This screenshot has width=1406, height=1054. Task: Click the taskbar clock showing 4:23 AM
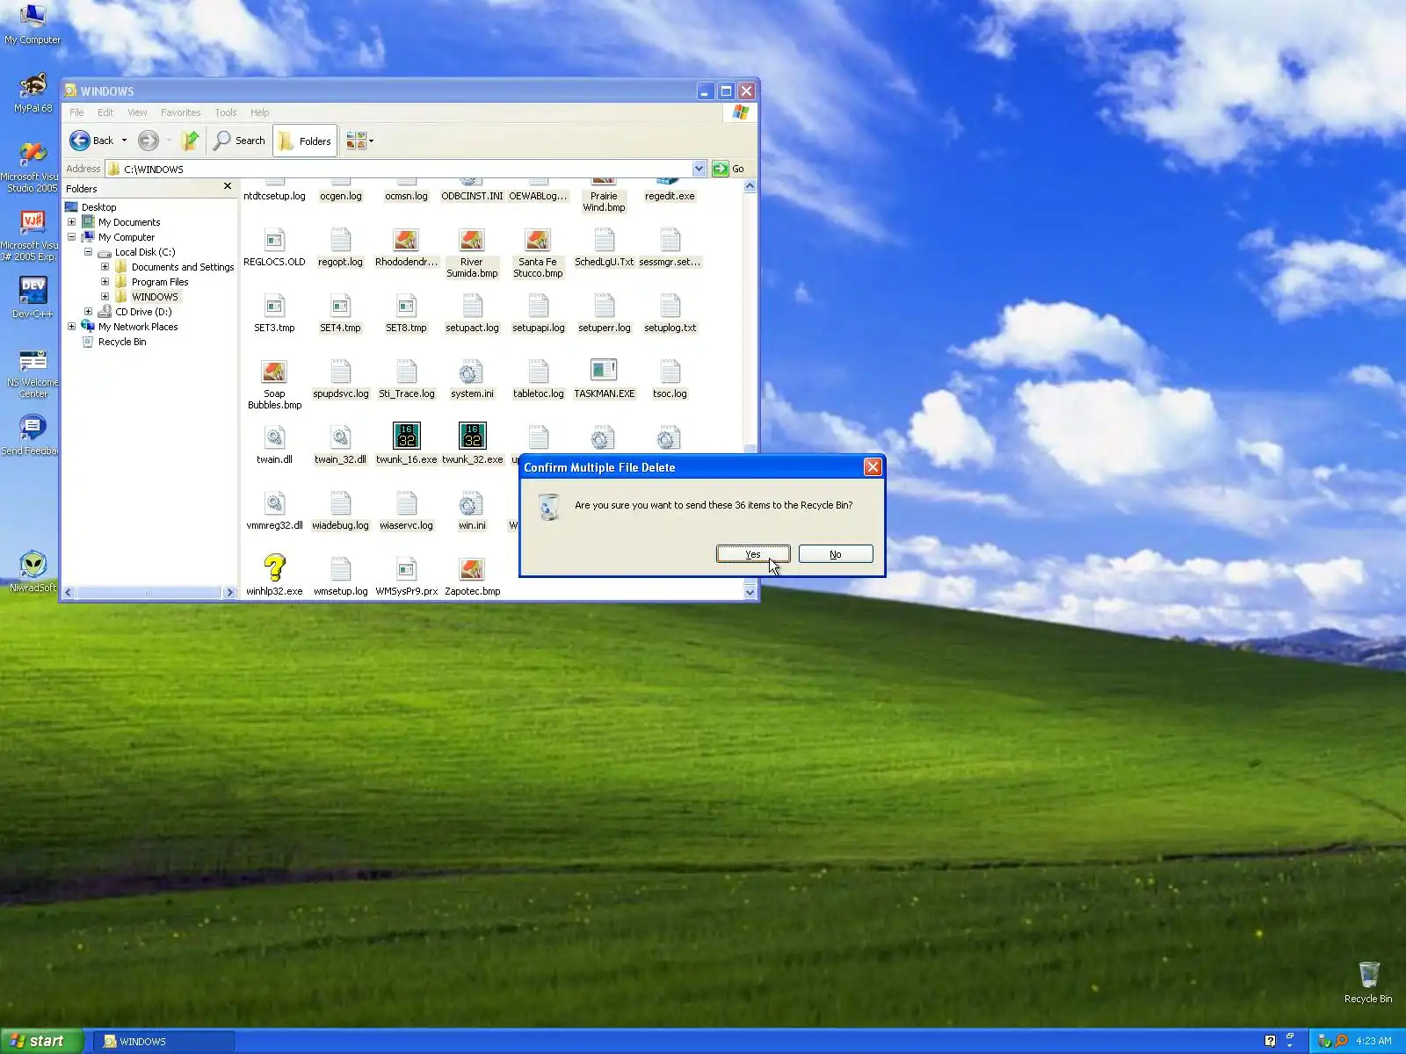[x=1373, y=1041]
